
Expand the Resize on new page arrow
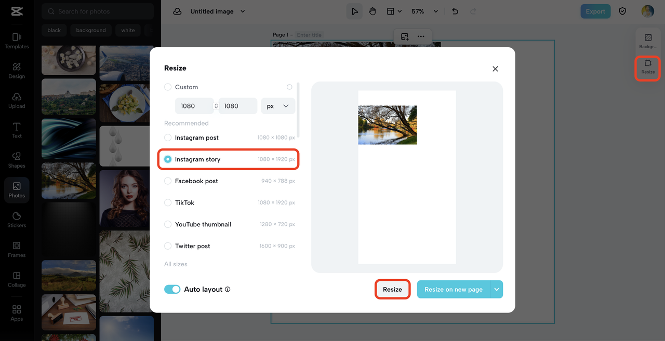tap(497, 289)
